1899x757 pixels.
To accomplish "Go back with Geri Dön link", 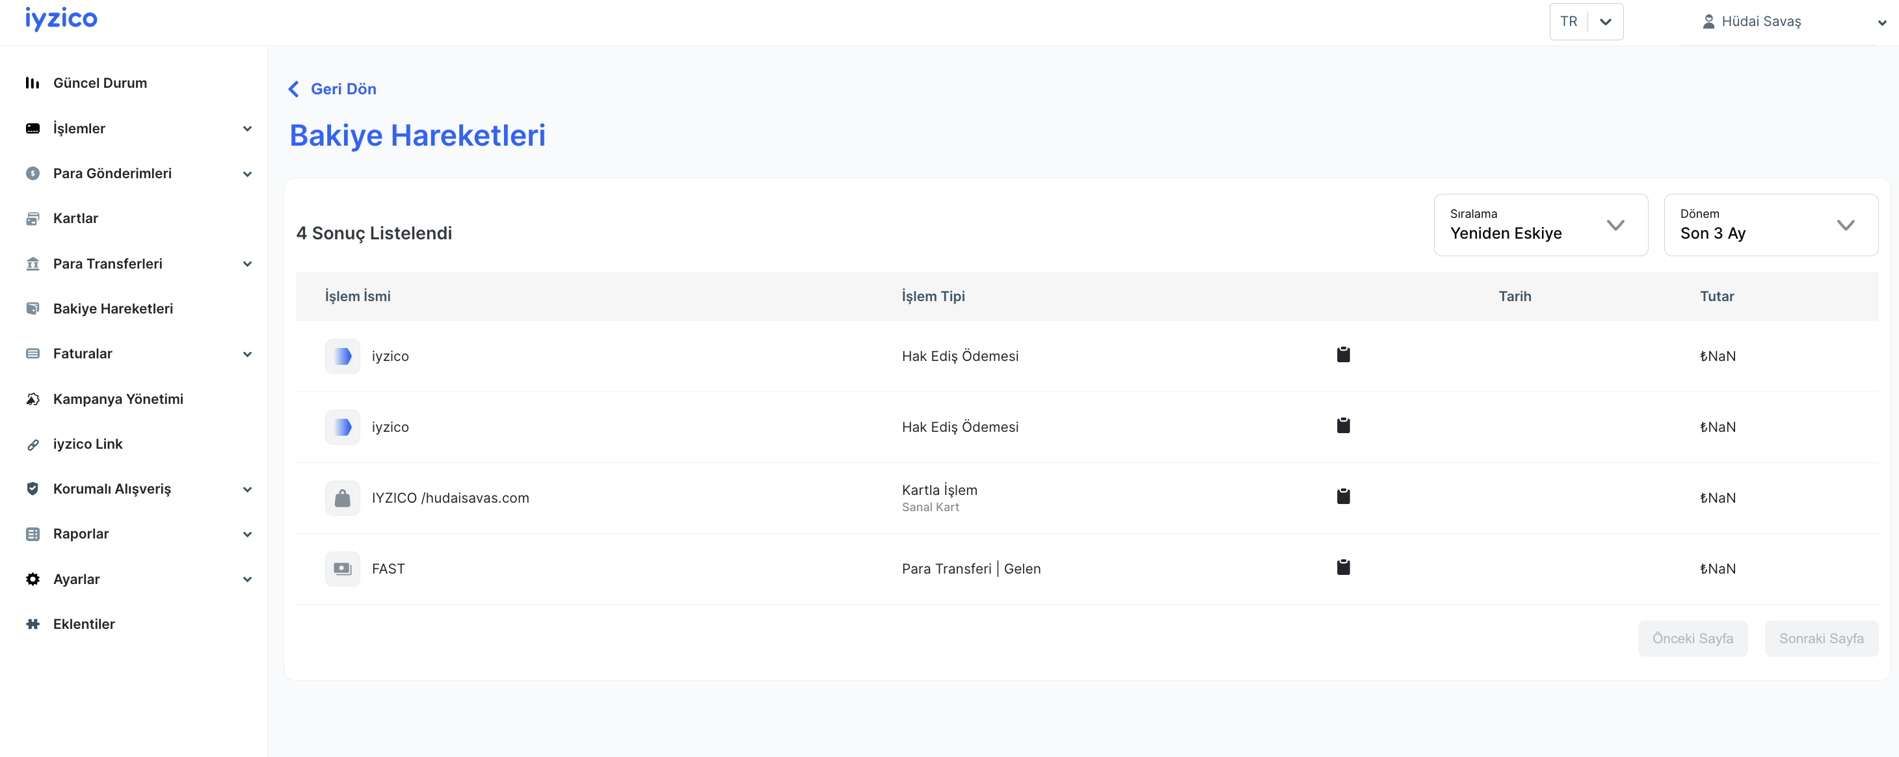I will tap(332, 89).
